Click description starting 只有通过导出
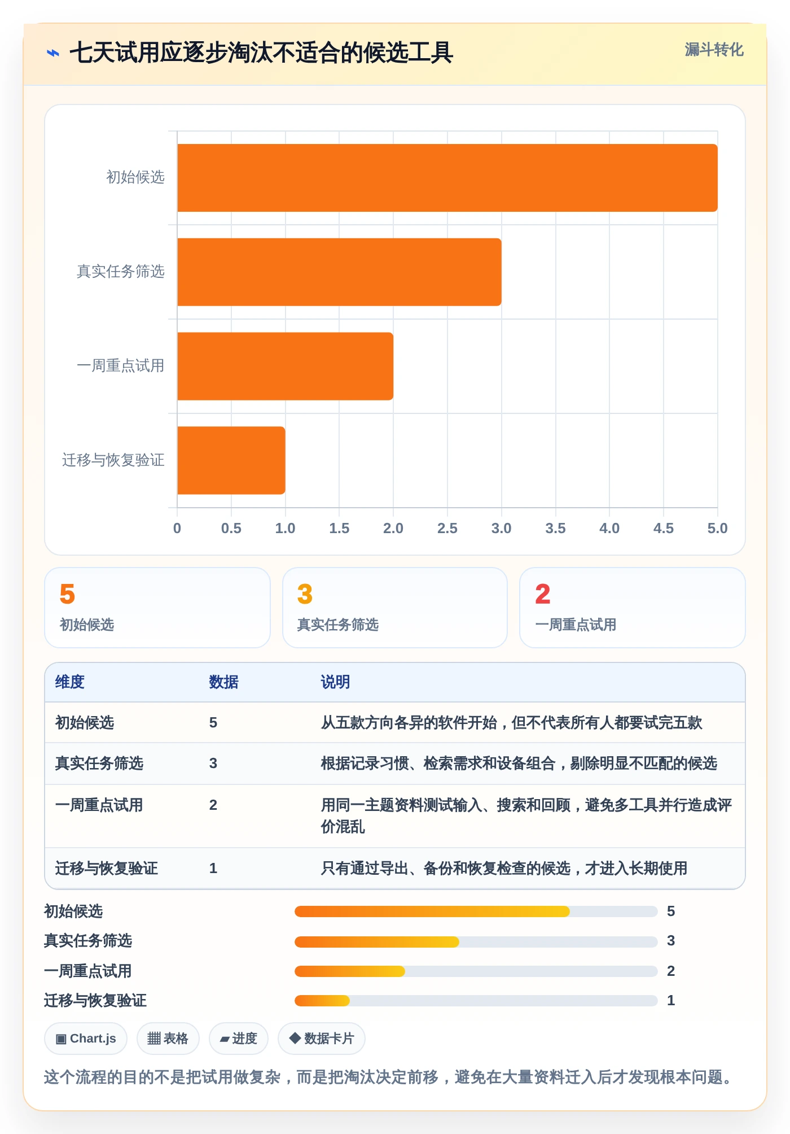This screenshot has height=1134, width=790. (504, 869)
